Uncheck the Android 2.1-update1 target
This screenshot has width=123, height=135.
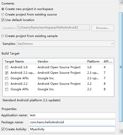click(x=7, y=73)
